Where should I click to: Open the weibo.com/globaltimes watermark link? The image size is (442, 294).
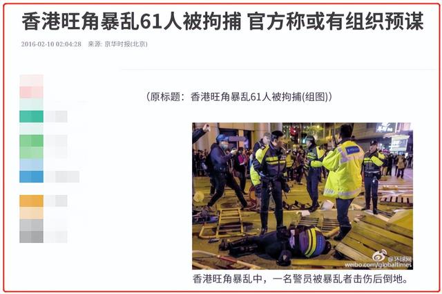(x=378, y=265)
